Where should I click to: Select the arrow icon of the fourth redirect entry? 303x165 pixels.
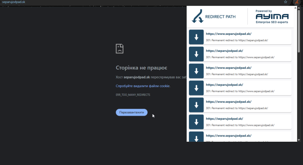(196, 88)
